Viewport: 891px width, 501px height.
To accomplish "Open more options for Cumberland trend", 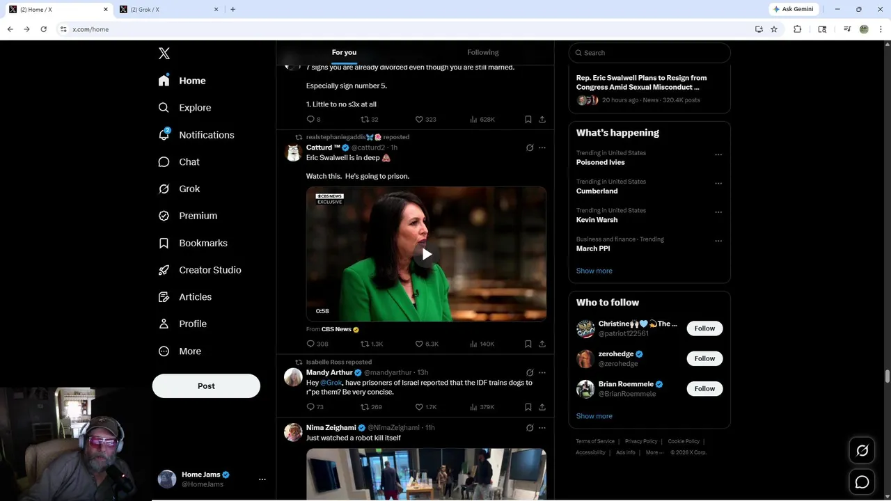I will 718,184.
